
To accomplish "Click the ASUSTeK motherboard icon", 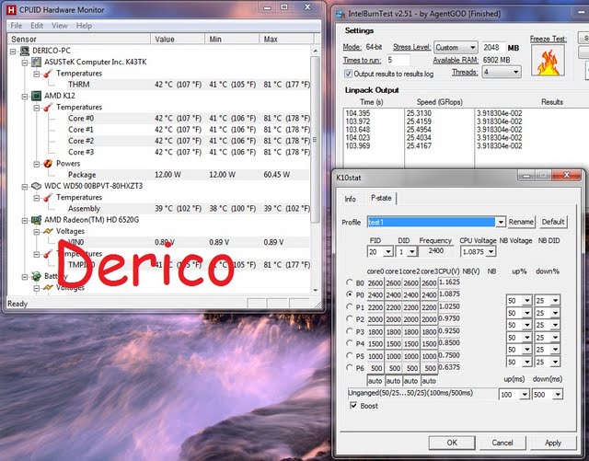I will coord(36,62).
